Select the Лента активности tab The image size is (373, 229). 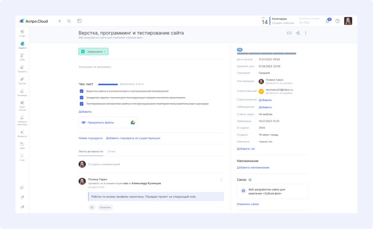pos(91,151)
